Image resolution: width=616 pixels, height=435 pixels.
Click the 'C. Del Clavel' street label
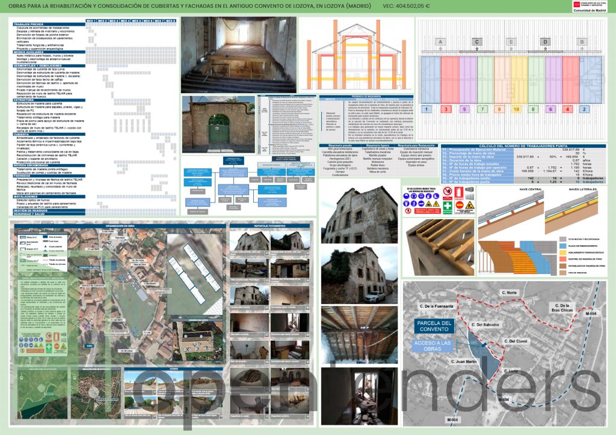(x=516, y=342)
